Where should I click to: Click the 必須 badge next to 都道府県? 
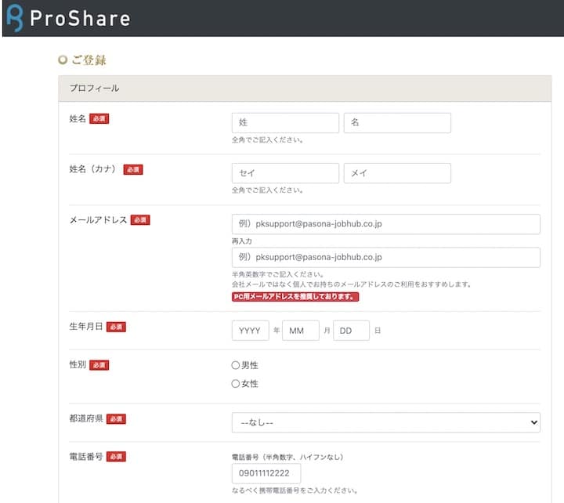[x=116, y=419]
